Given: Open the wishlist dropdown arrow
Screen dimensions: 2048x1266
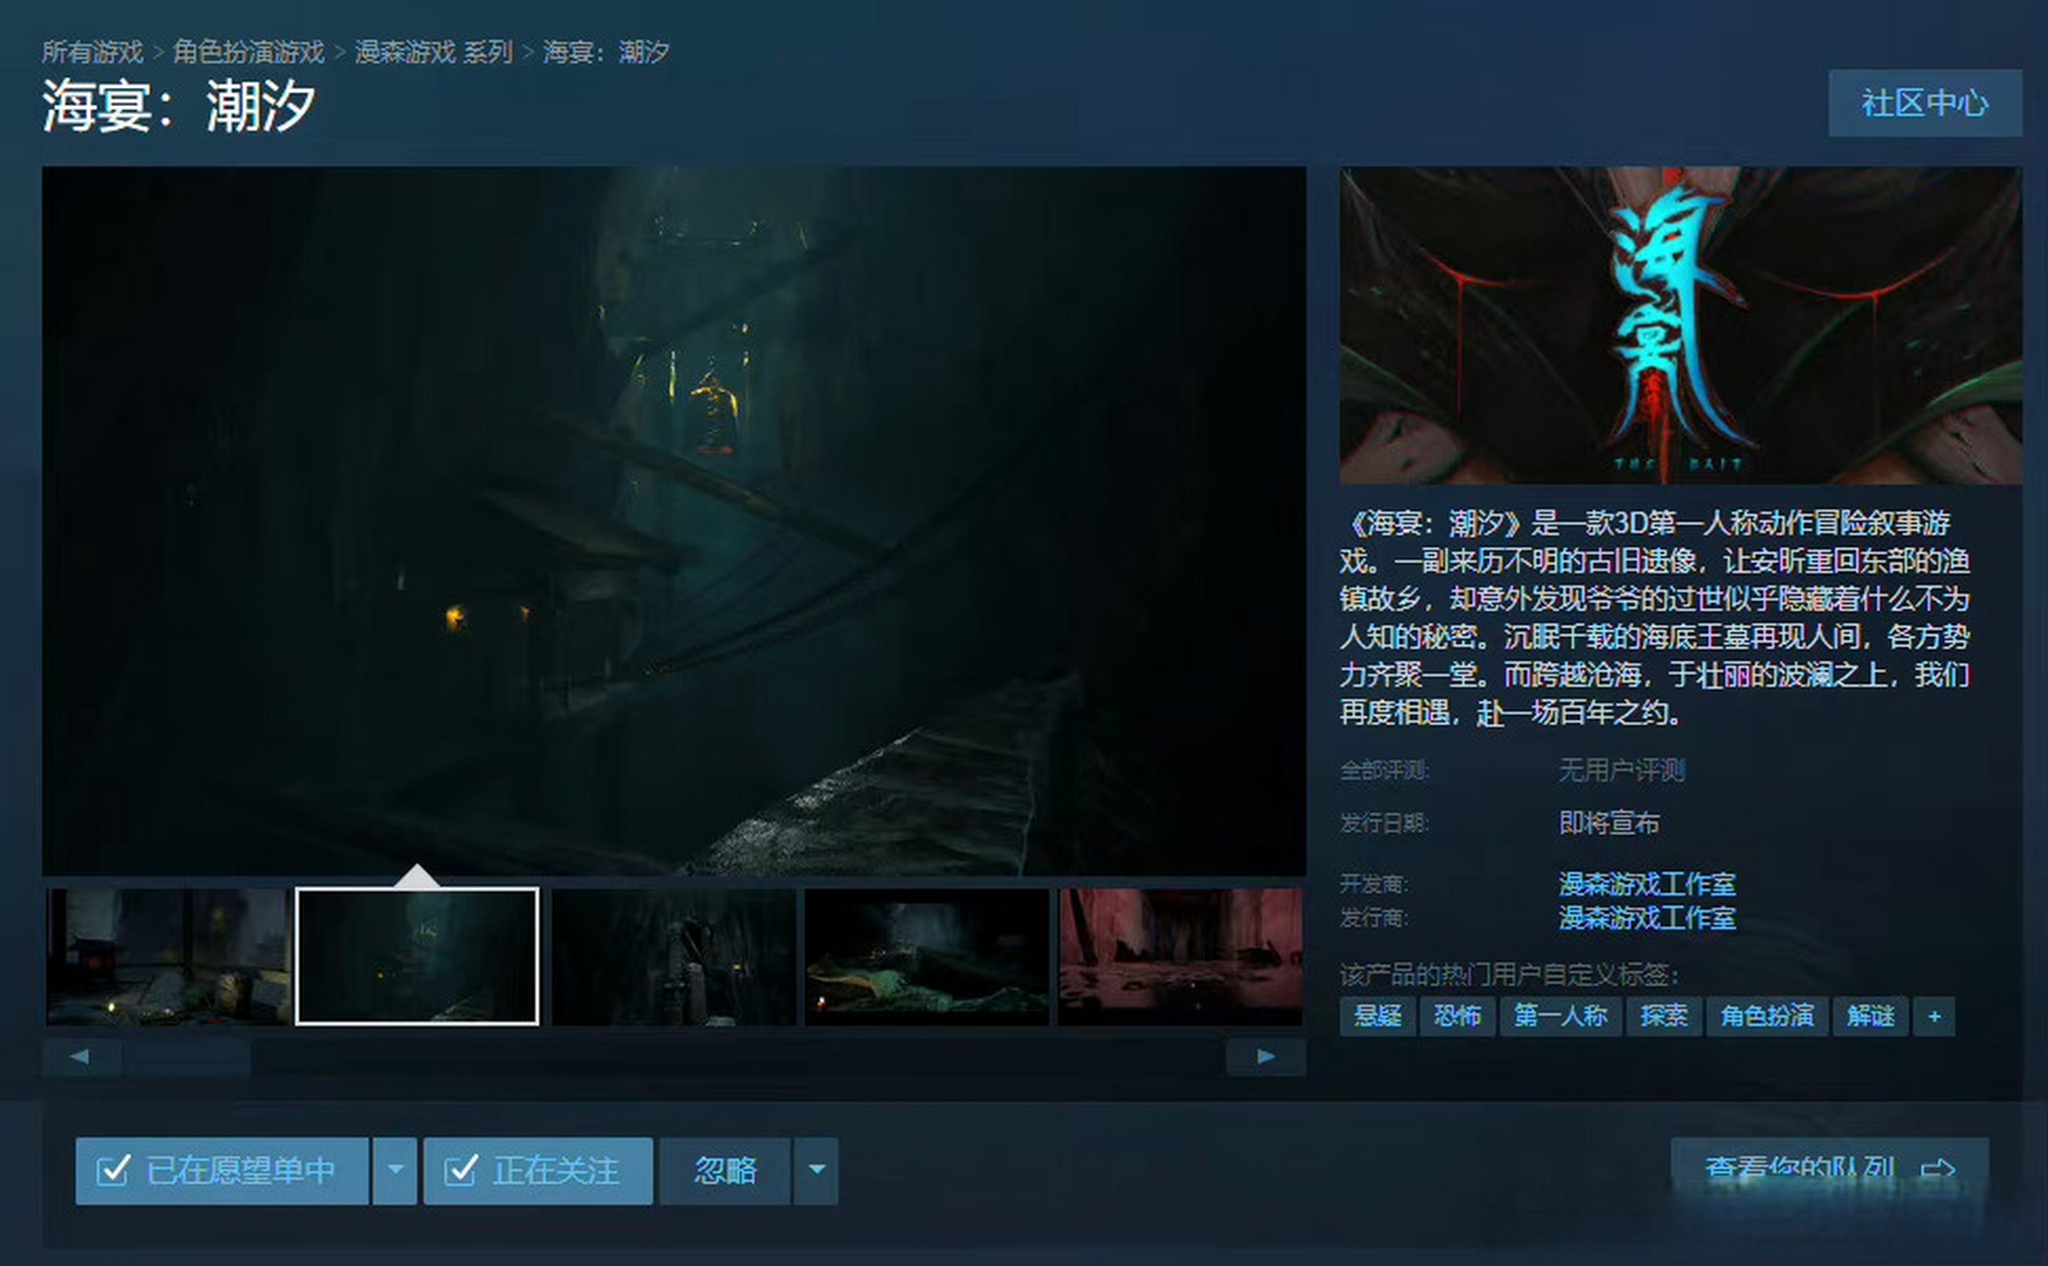Looking at the screenshot, I should point(395,1170).
